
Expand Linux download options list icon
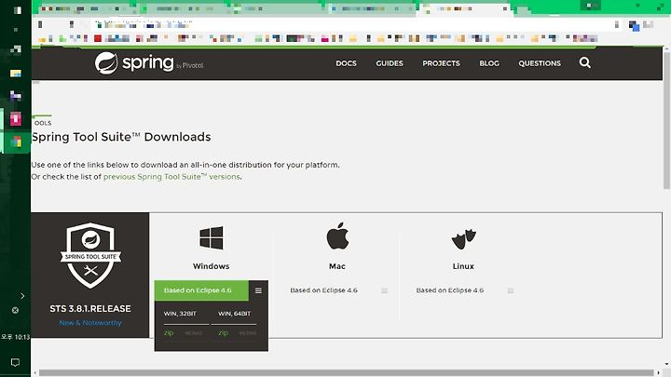click(x=511, y=290)
